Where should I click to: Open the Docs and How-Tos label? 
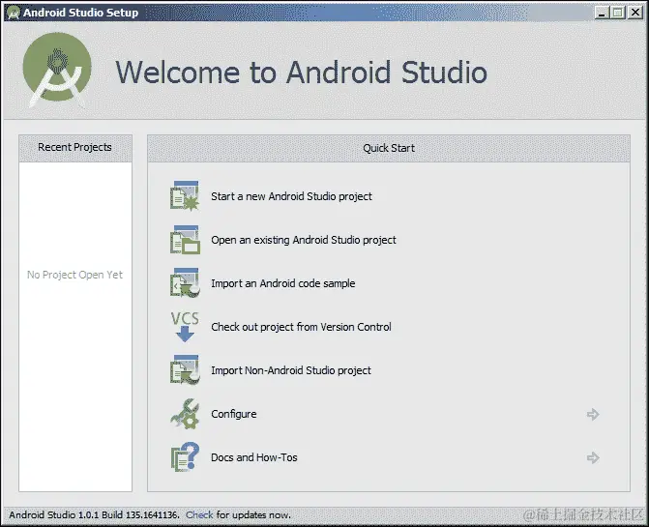pyautogui.click(x=254, y=457)
